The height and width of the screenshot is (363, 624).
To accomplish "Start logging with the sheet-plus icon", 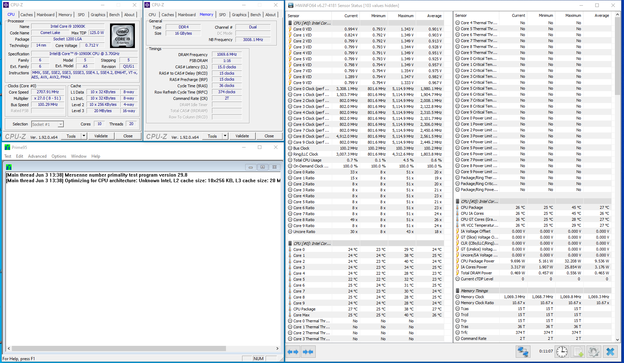I will coord(578,351).
